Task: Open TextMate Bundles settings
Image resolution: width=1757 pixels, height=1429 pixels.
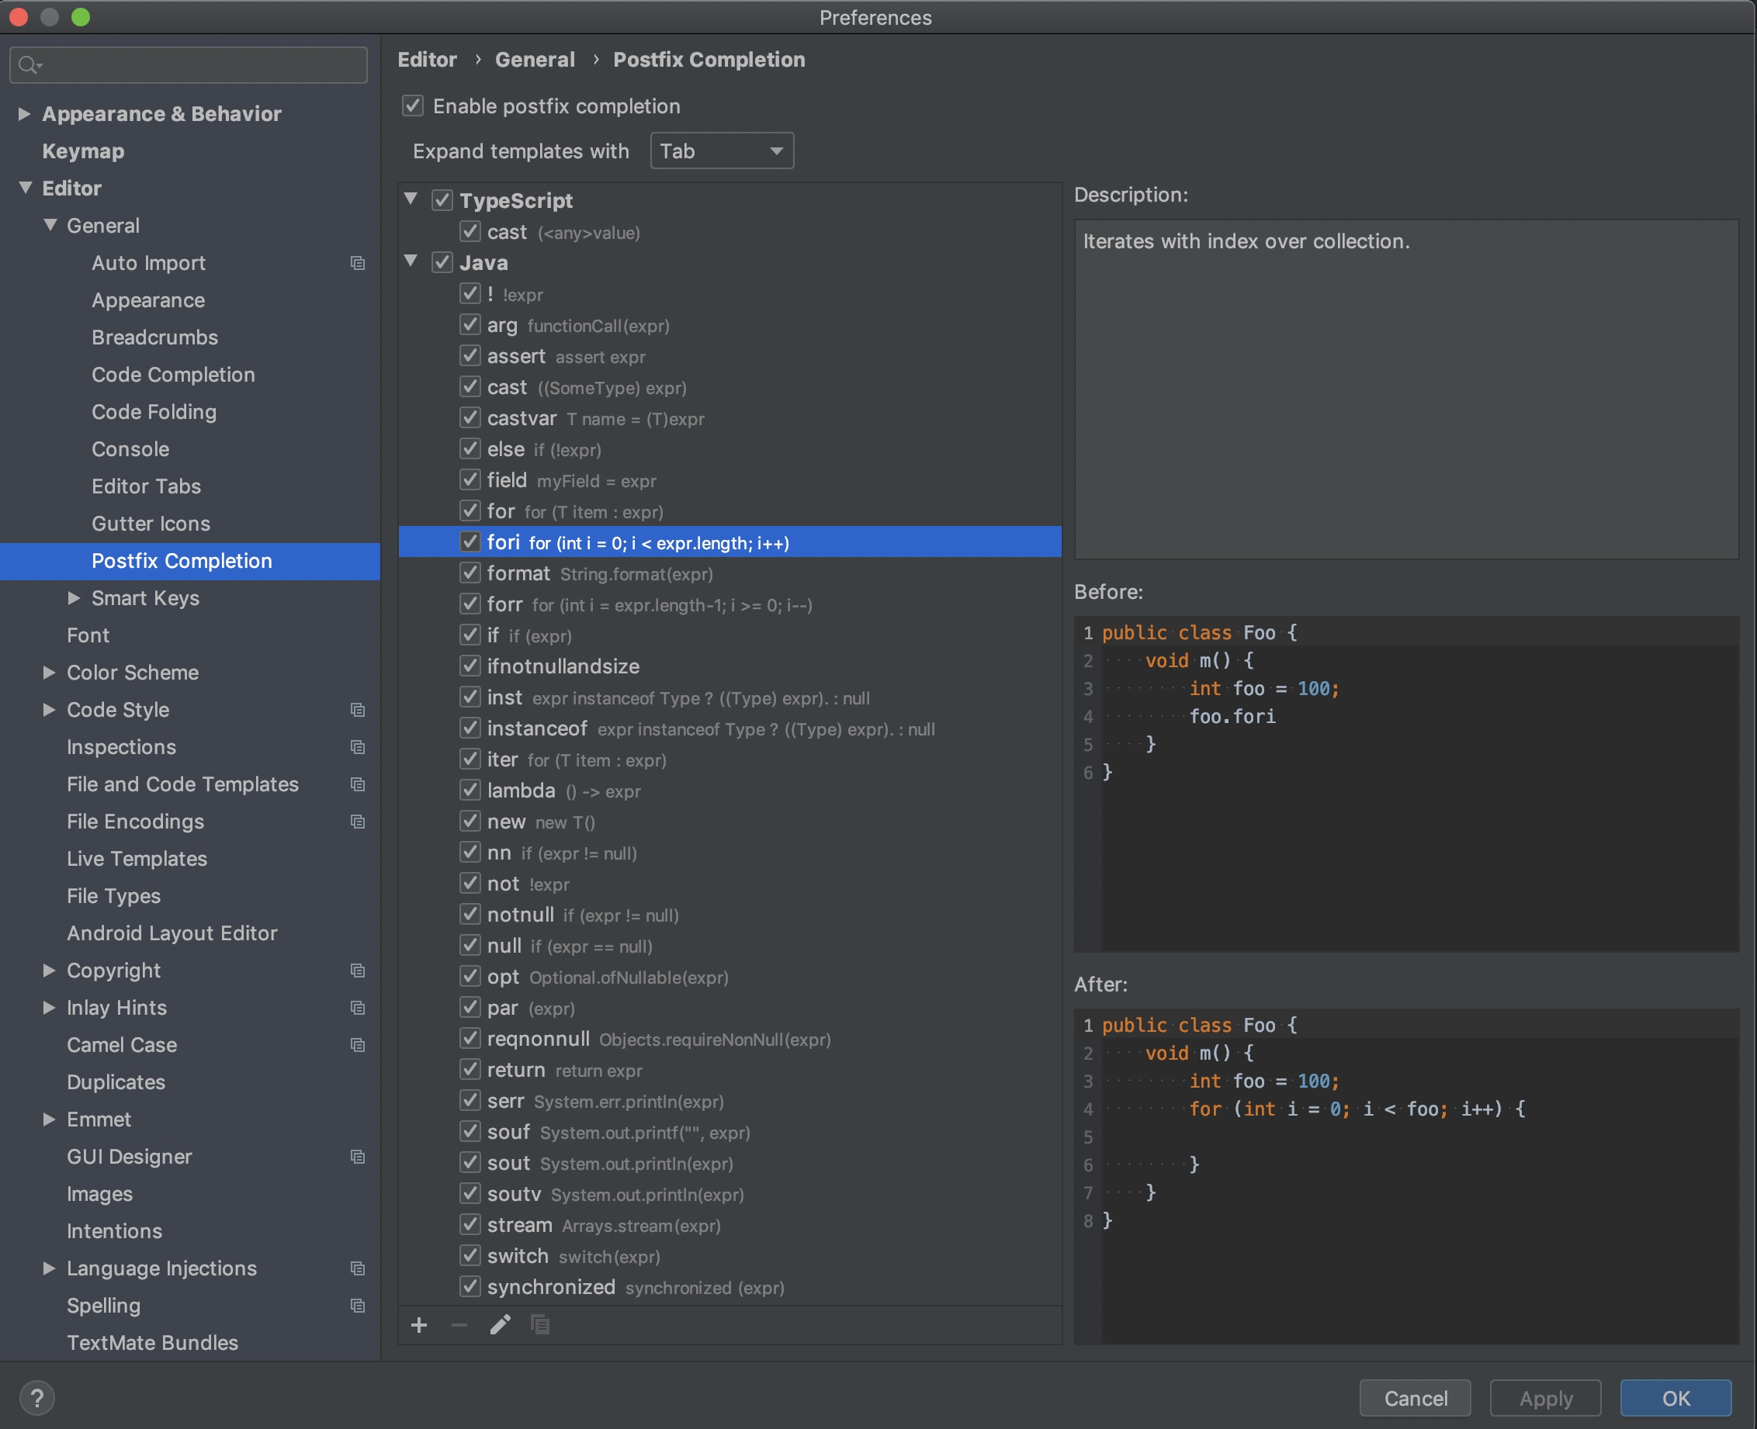Action: [x=152, y=1343]
